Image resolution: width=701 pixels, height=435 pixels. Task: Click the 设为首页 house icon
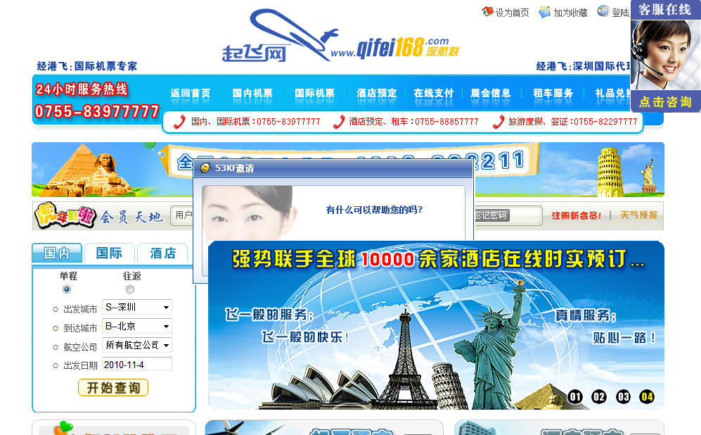pyautogui.click(x=487, y=12)
